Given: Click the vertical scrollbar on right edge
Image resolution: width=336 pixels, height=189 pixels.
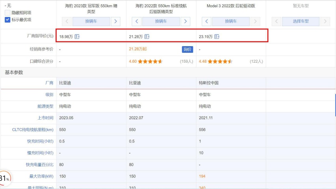Looking at the screenshot, I should click(x=335, y=105).
